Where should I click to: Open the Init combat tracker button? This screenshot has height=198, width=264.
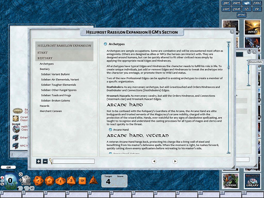click(x=226, y=3)
